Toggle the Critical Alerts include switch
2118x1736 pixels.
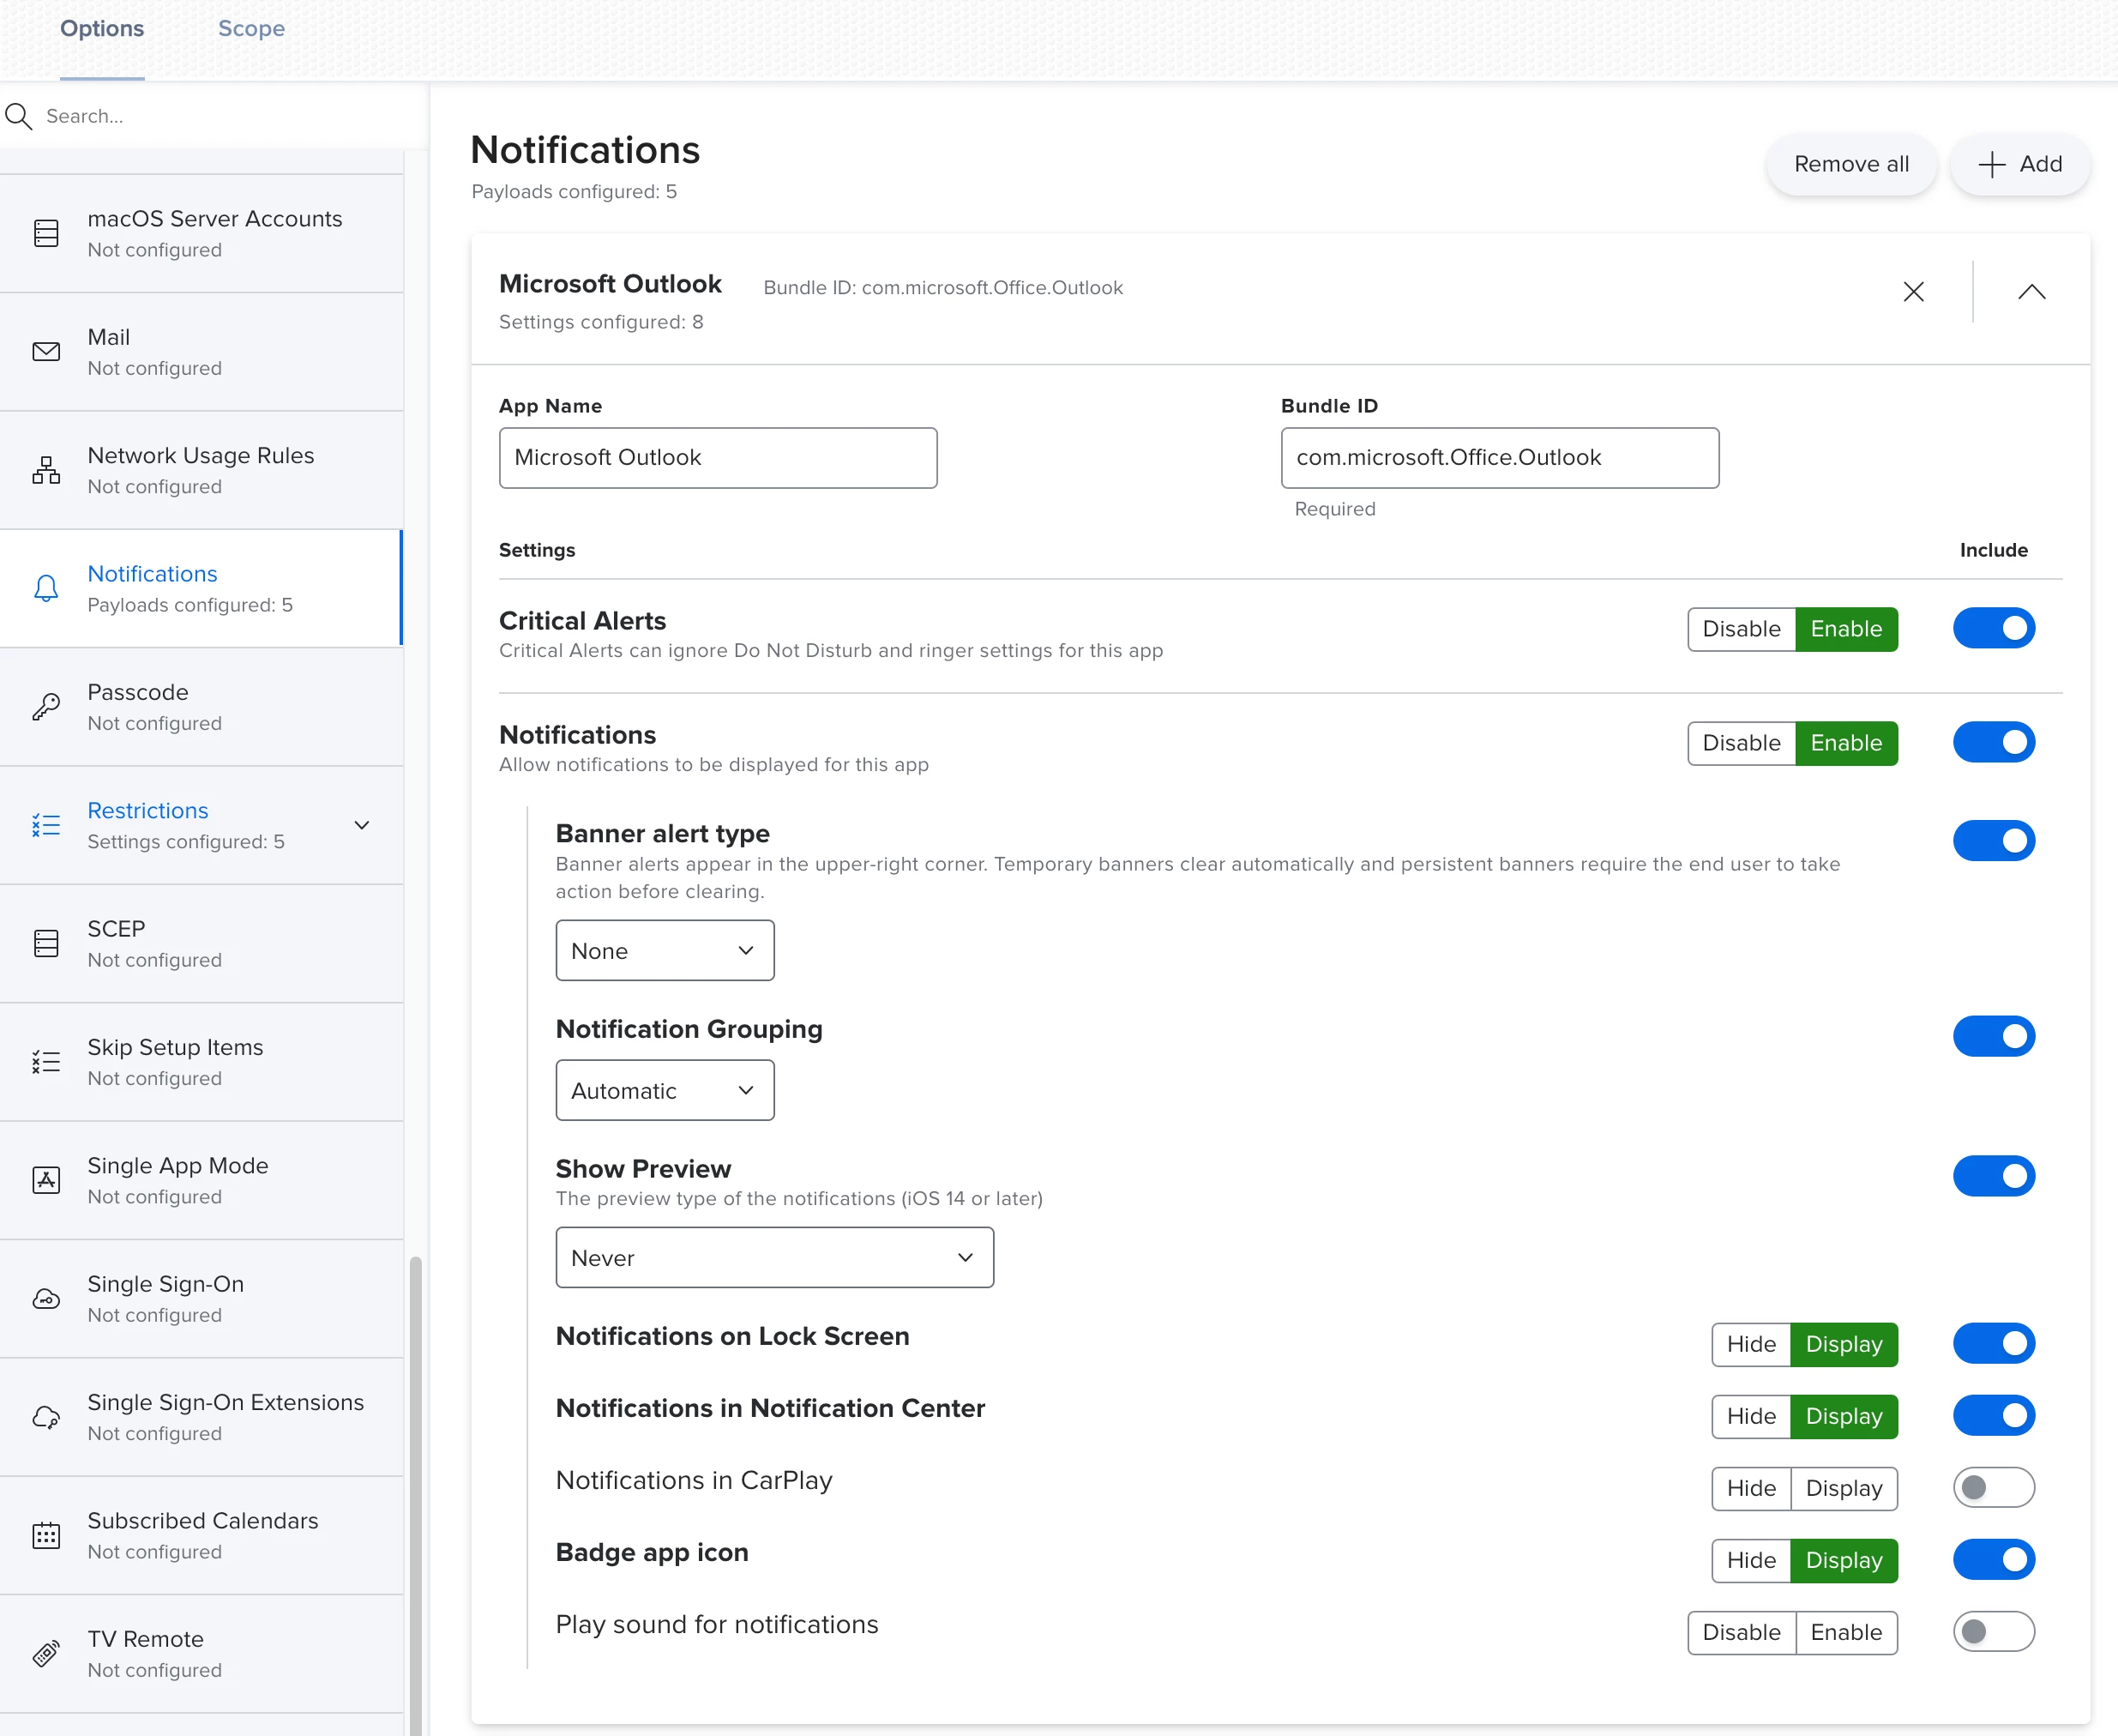tap(1993, 628)
